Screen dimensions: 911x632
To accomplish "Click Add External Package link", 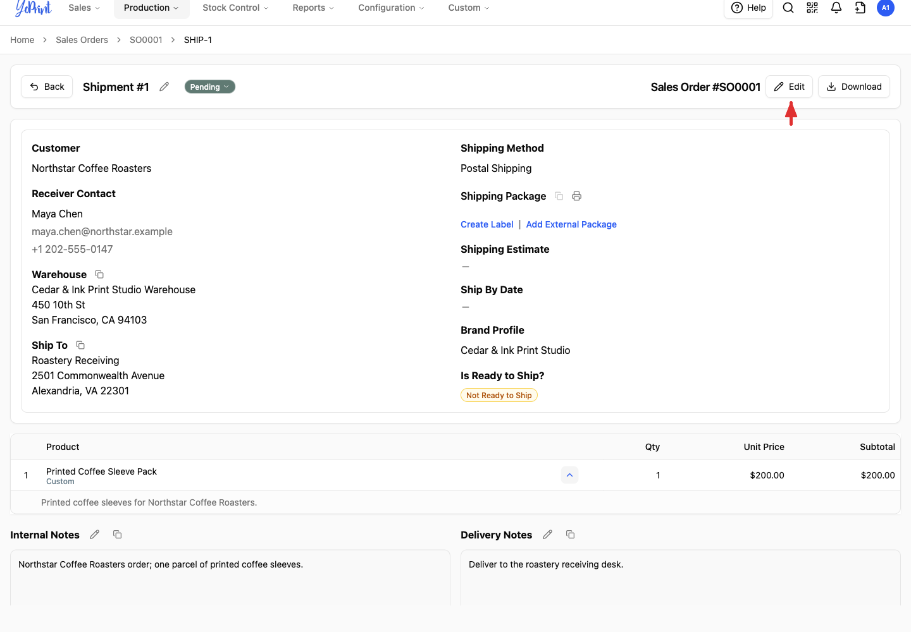I will [571, 224].
